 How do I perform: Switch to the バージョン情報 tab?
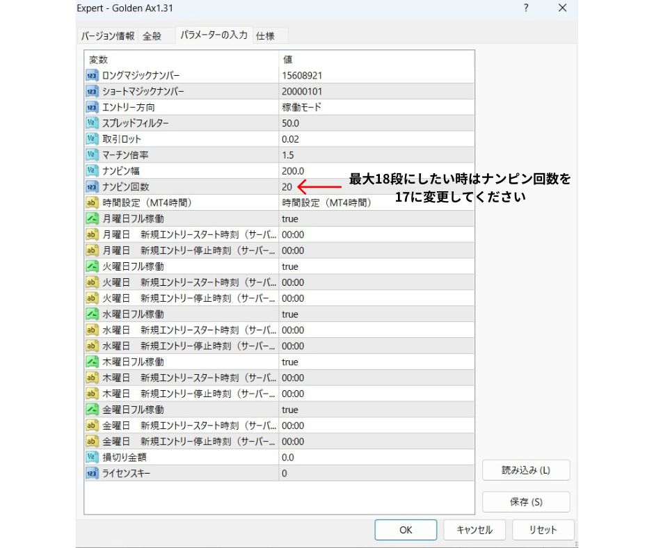pos(108,36)
